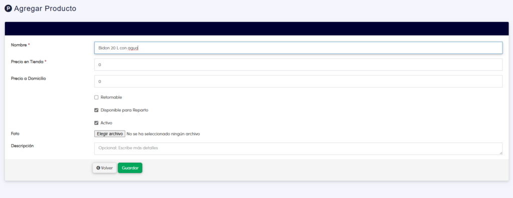Grab the Descripción textarea resize handle

(500, 153)
